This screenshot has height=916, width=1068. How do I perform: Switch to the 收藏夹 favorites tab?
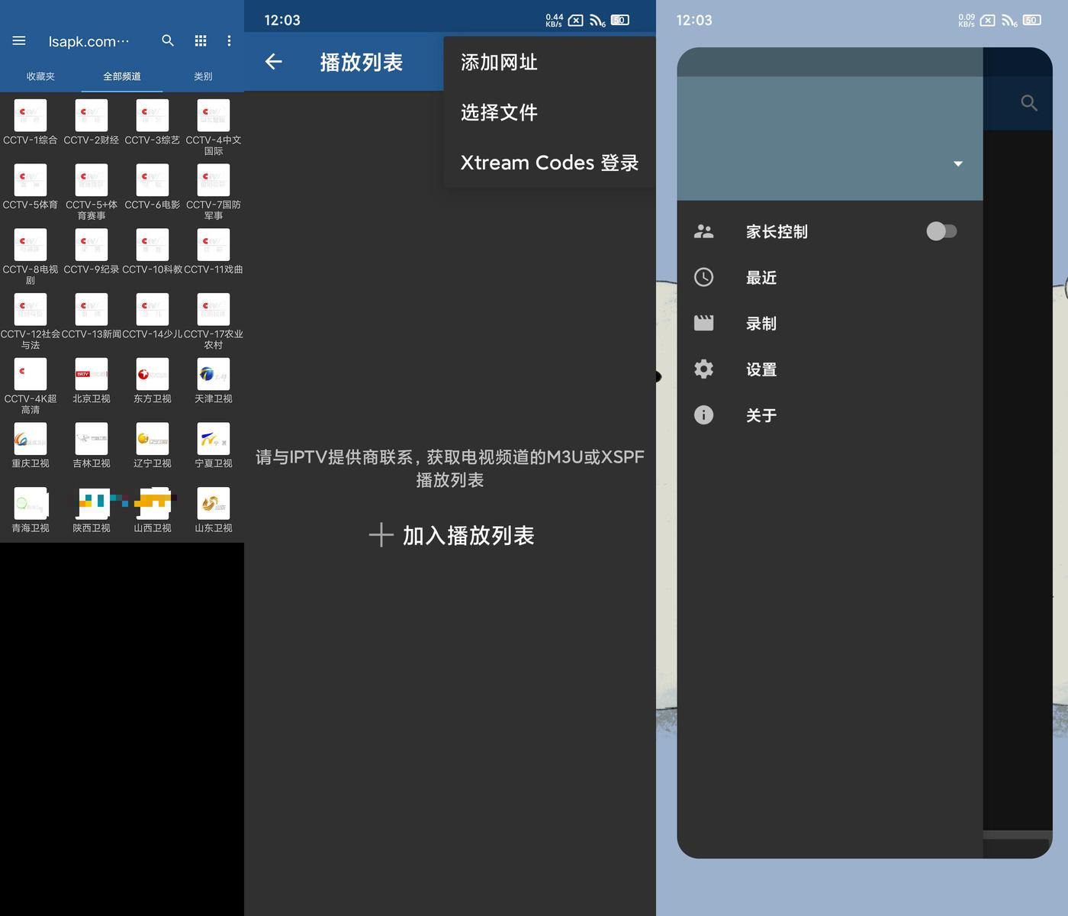coord(40,76)
